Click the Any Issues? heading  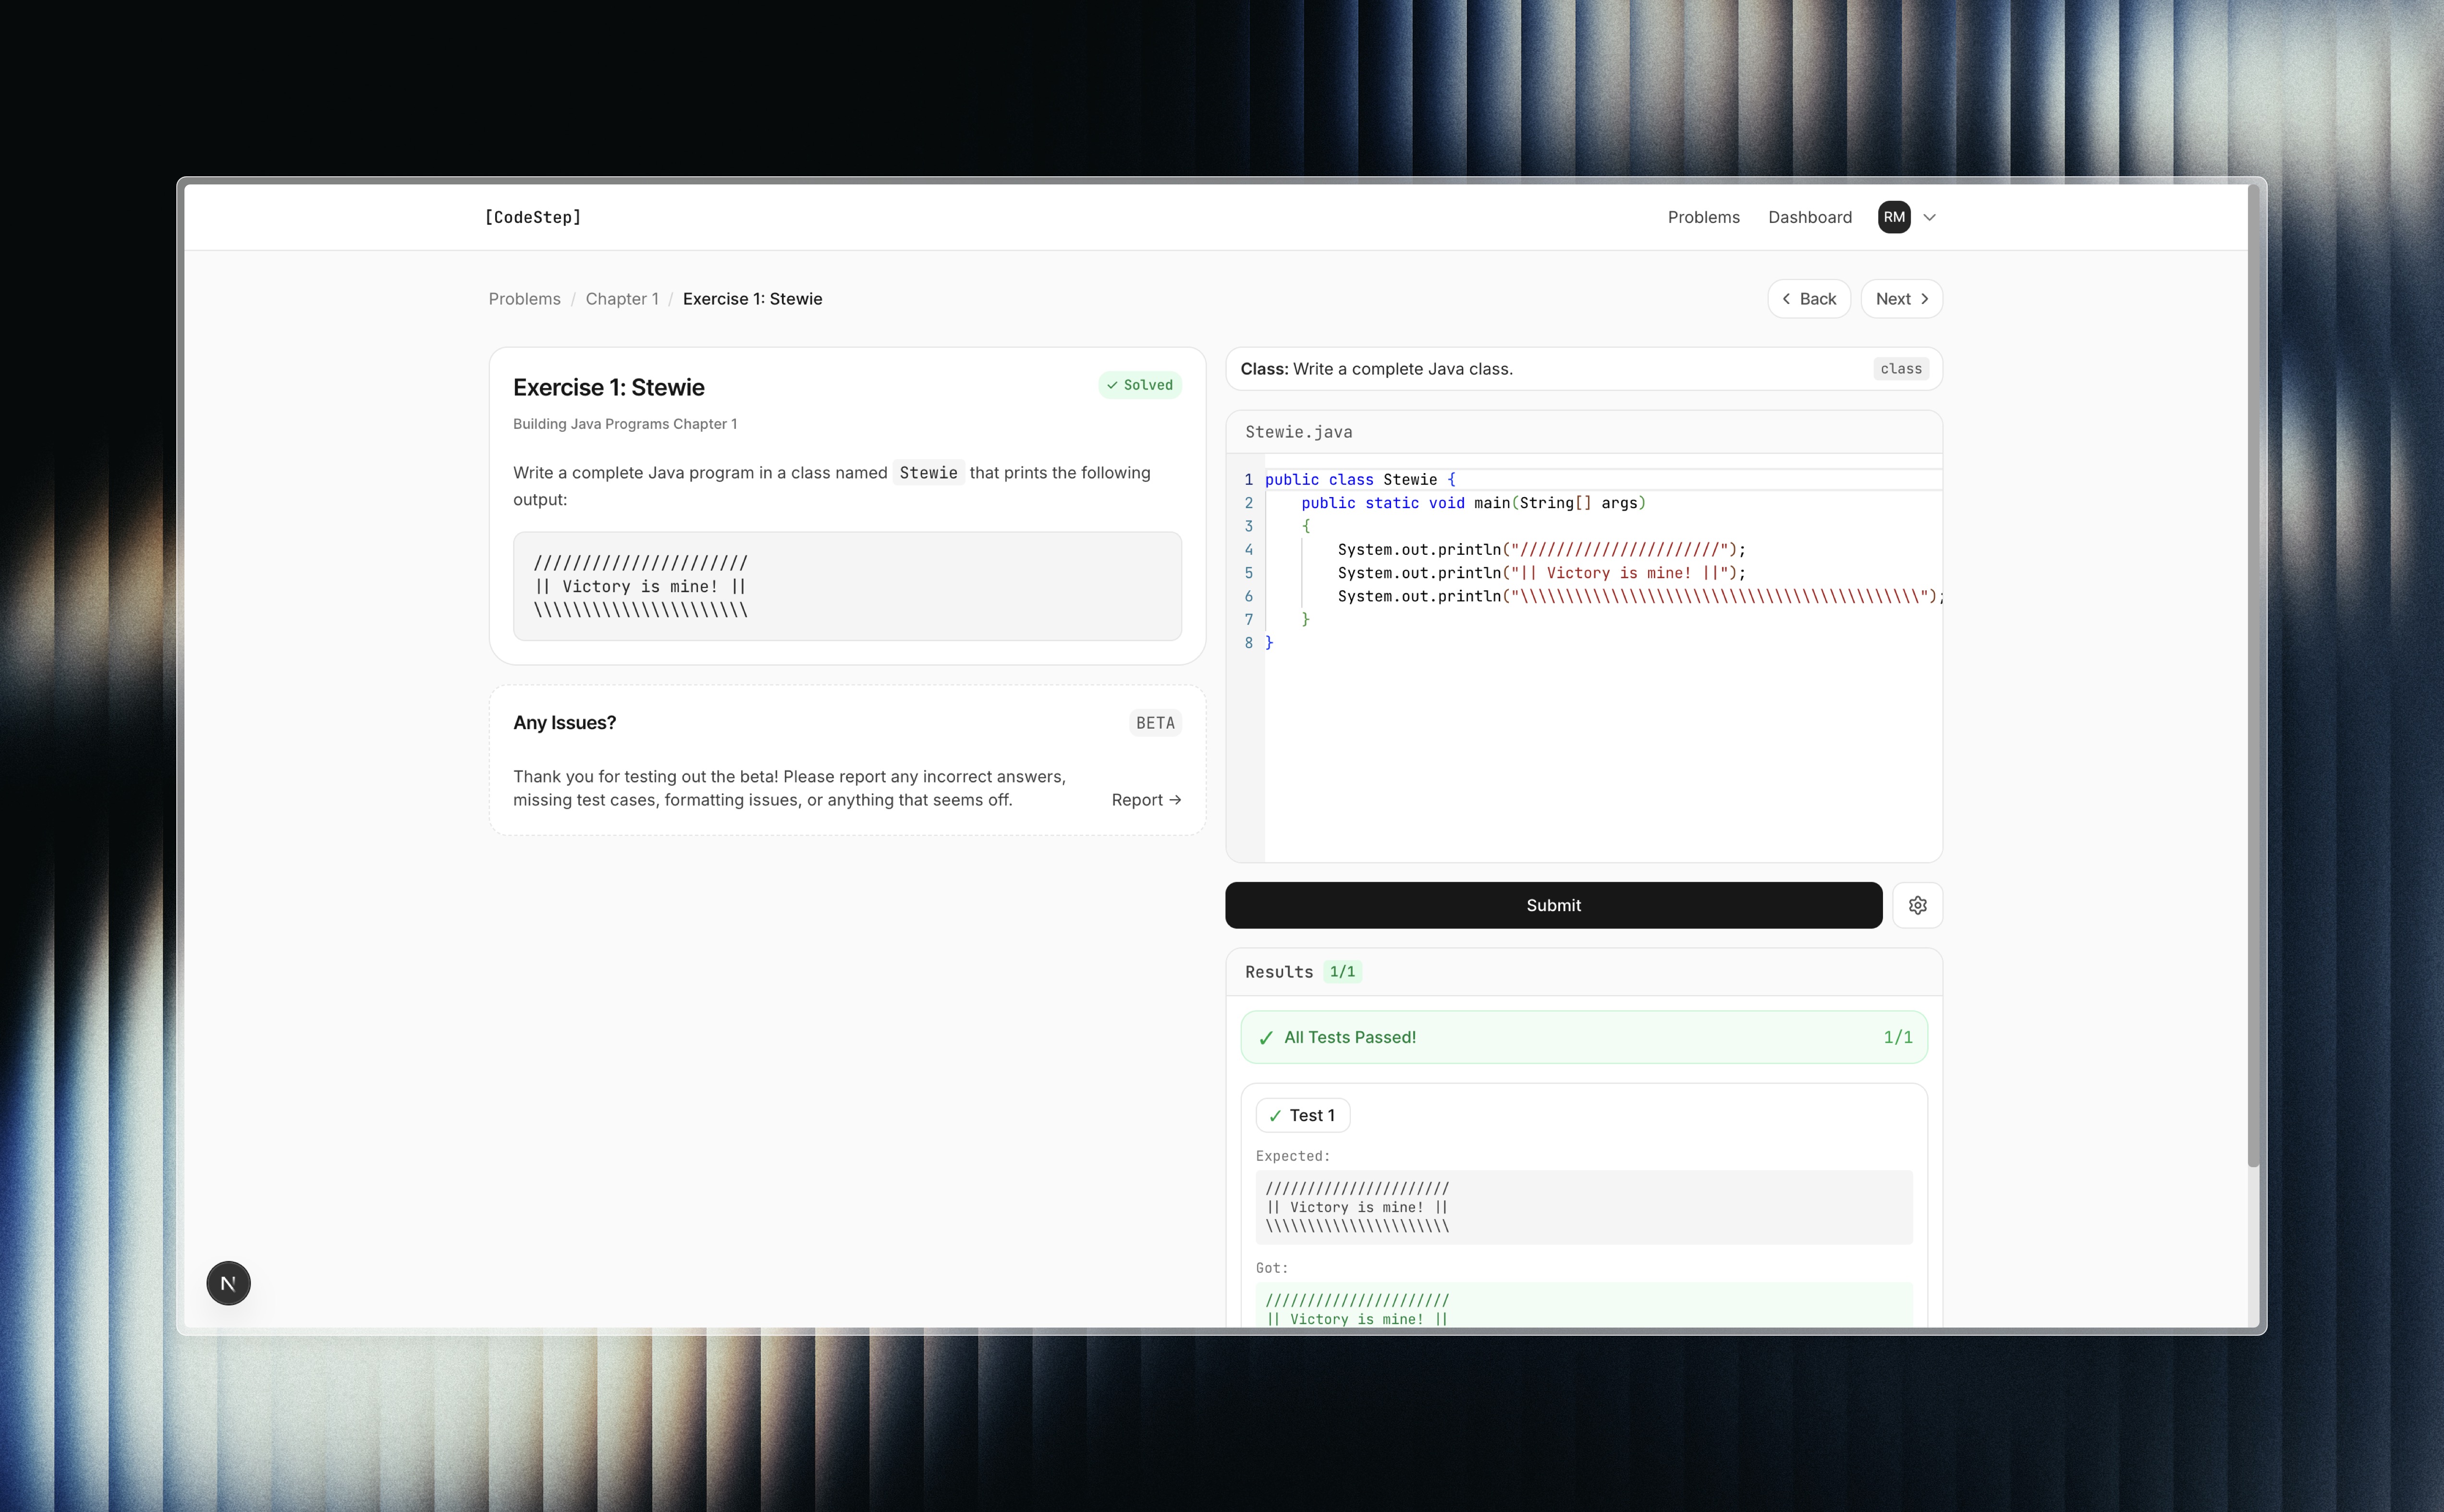[x=564, y=723]
